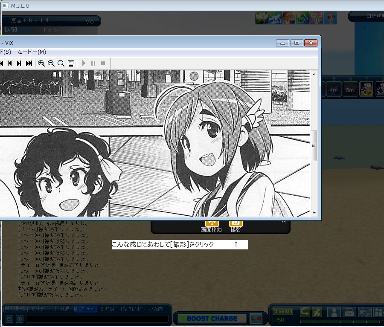The height and width of the screenshot is (327, 384).
Task: Select the blue curved-arrow buff icon
Action: pyautogui.click(x=303, y=17)
